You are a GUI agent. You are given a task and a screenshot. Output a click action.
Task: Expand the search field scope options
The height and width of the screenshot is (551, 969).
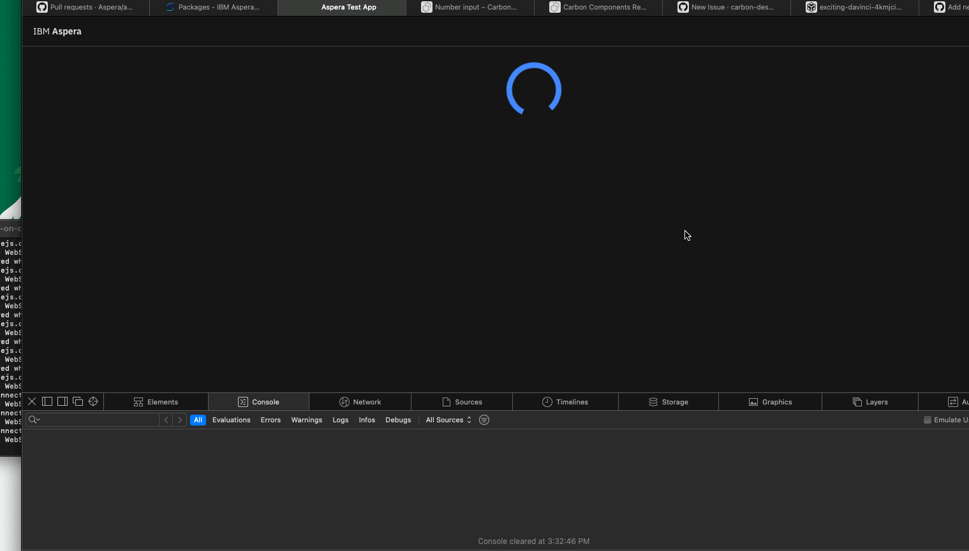click(34, 419)
